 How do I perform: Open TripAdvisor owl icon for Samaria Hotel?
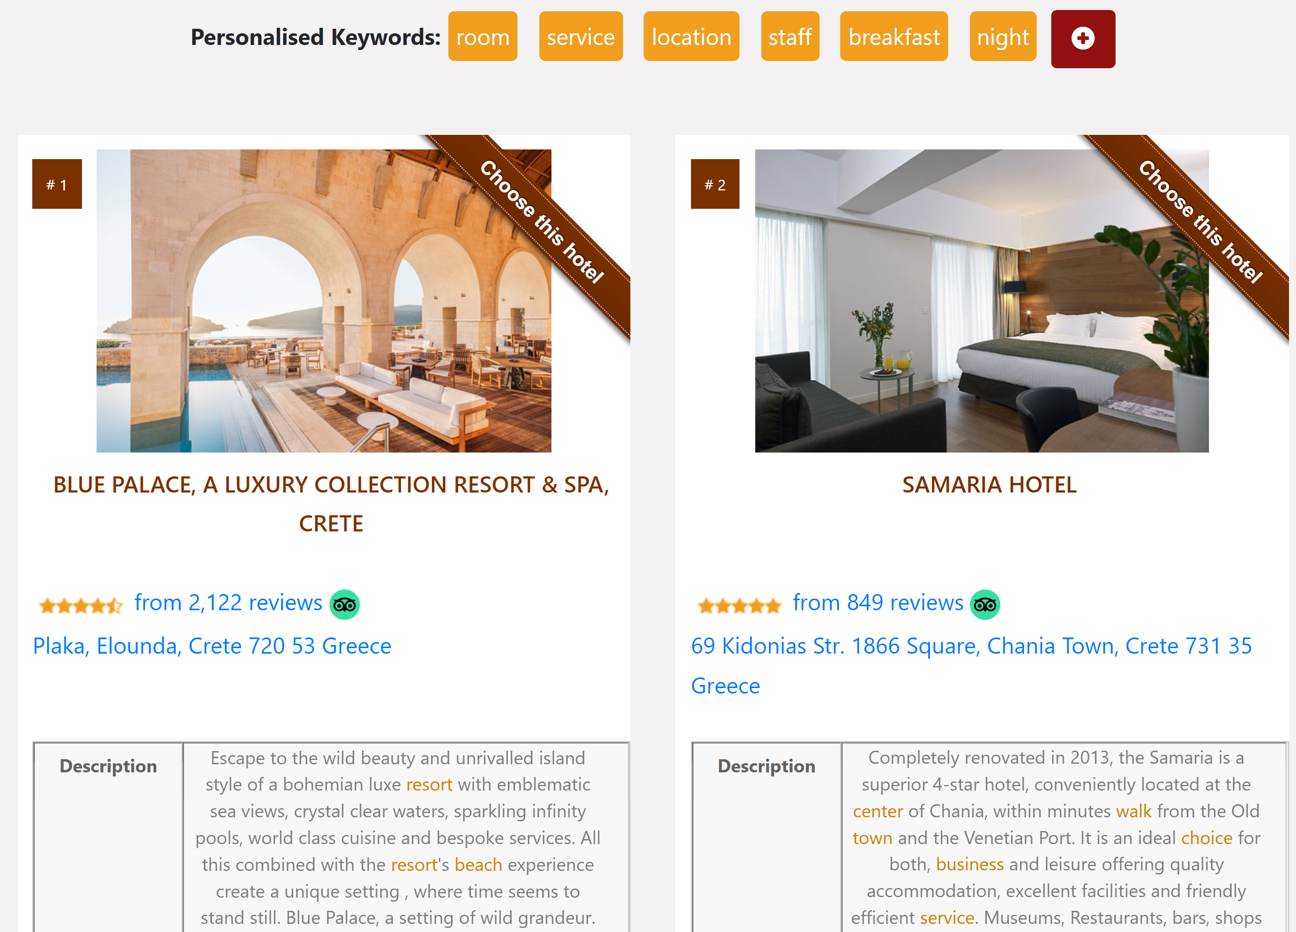pos(985,605)
